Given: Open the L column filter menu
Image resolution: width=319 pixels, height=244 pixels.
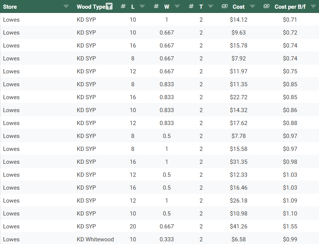Looking at the screenshot, I should coord(142,6).
